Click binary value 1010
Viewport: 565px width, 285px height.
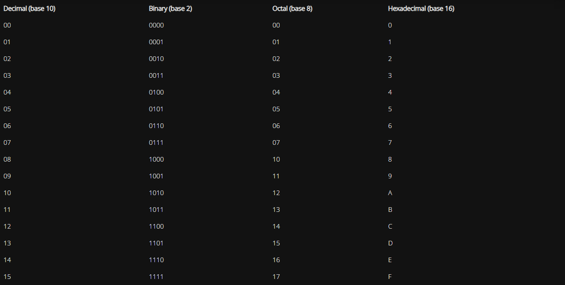coord(156,193)
